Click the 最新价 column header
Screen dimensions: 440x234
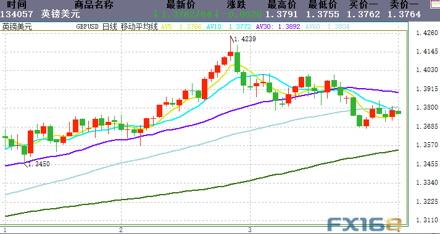(181, 4)
